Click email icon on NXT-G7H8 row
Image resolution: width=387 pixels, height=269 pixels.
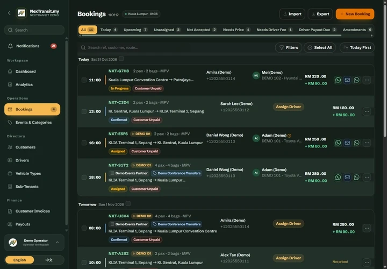347,80
